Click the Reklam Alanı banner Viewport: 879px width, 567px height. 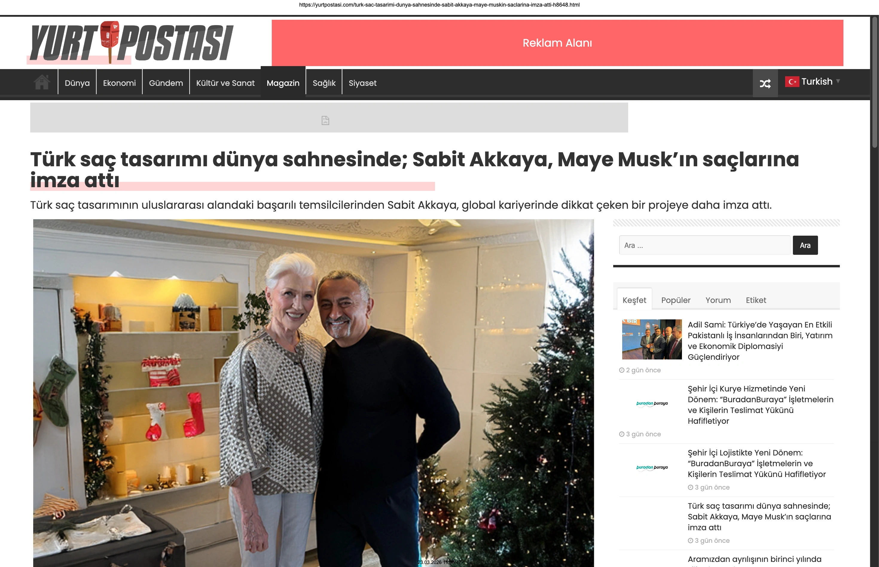coord(557,43)
